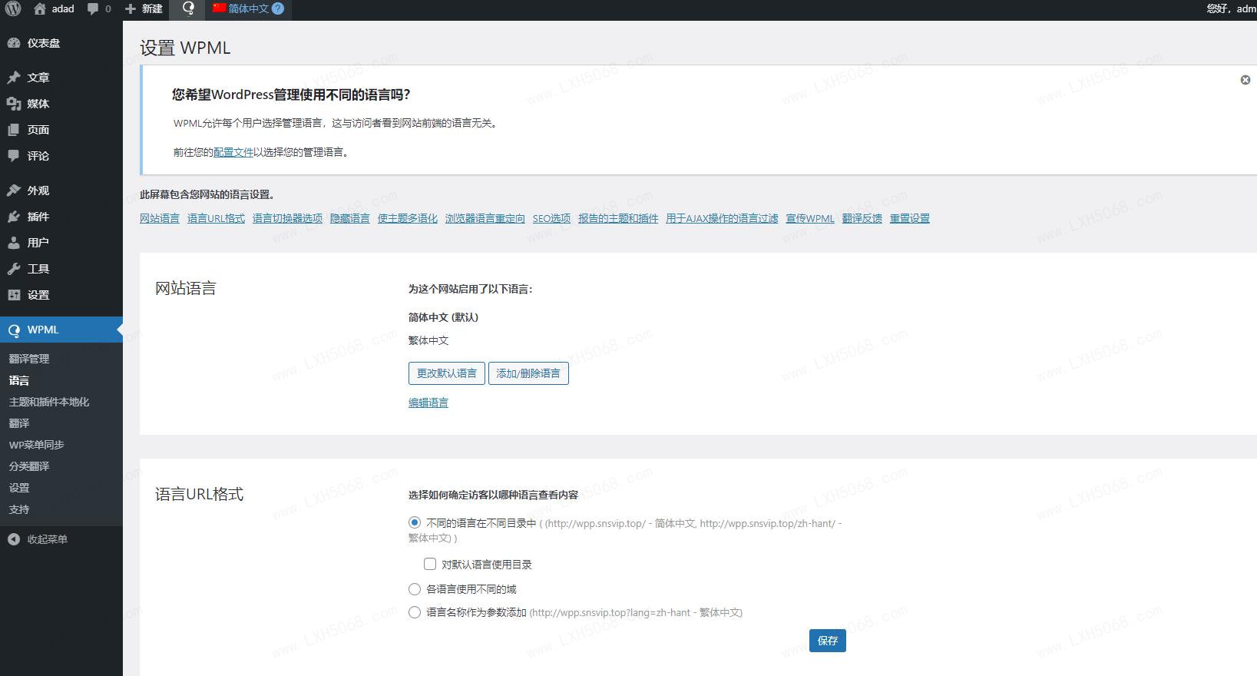Screen dimensions: 1257x676
Task: Open 外观 appearance brush icon
Action: click(13, 191)
